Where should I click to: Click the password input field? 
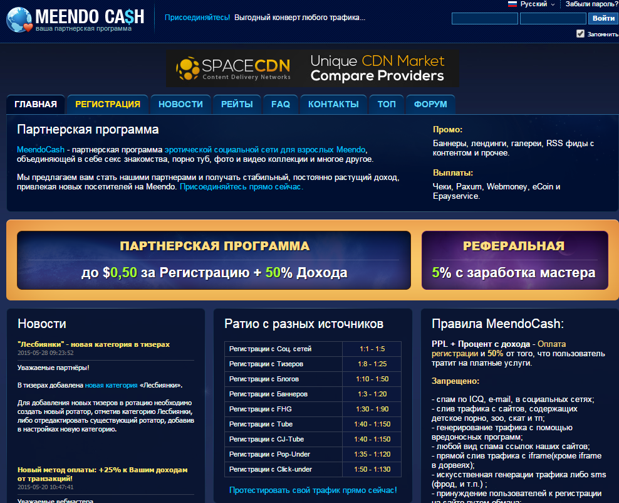[x=553, y=19]
